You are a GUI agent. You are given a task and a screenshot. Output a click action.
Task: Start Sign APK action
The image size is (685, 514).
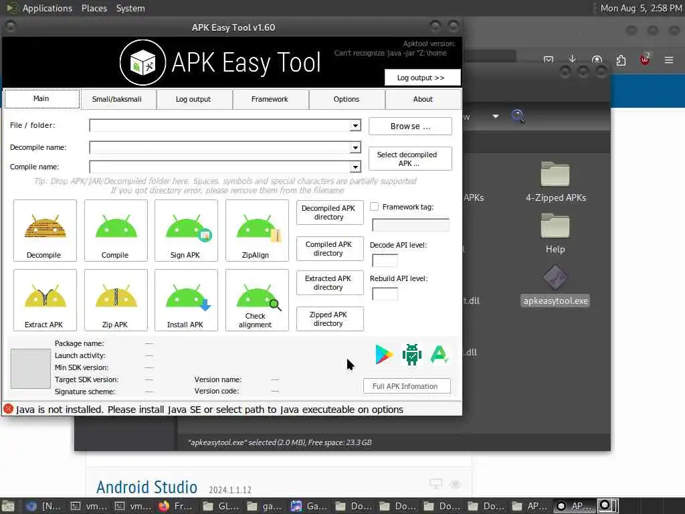(x=186, y=230)
